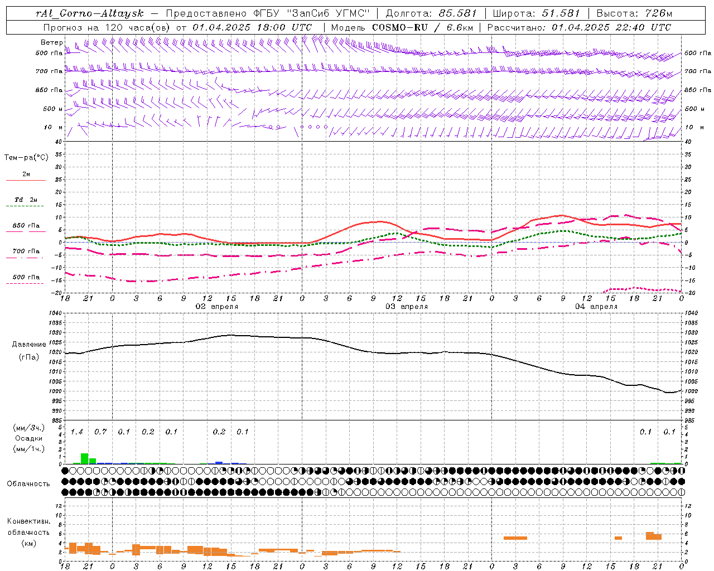The width and height of the screenshot is (714, 571).
Task: Click the Ветер panel label
Action: click(x=52, y=42)
